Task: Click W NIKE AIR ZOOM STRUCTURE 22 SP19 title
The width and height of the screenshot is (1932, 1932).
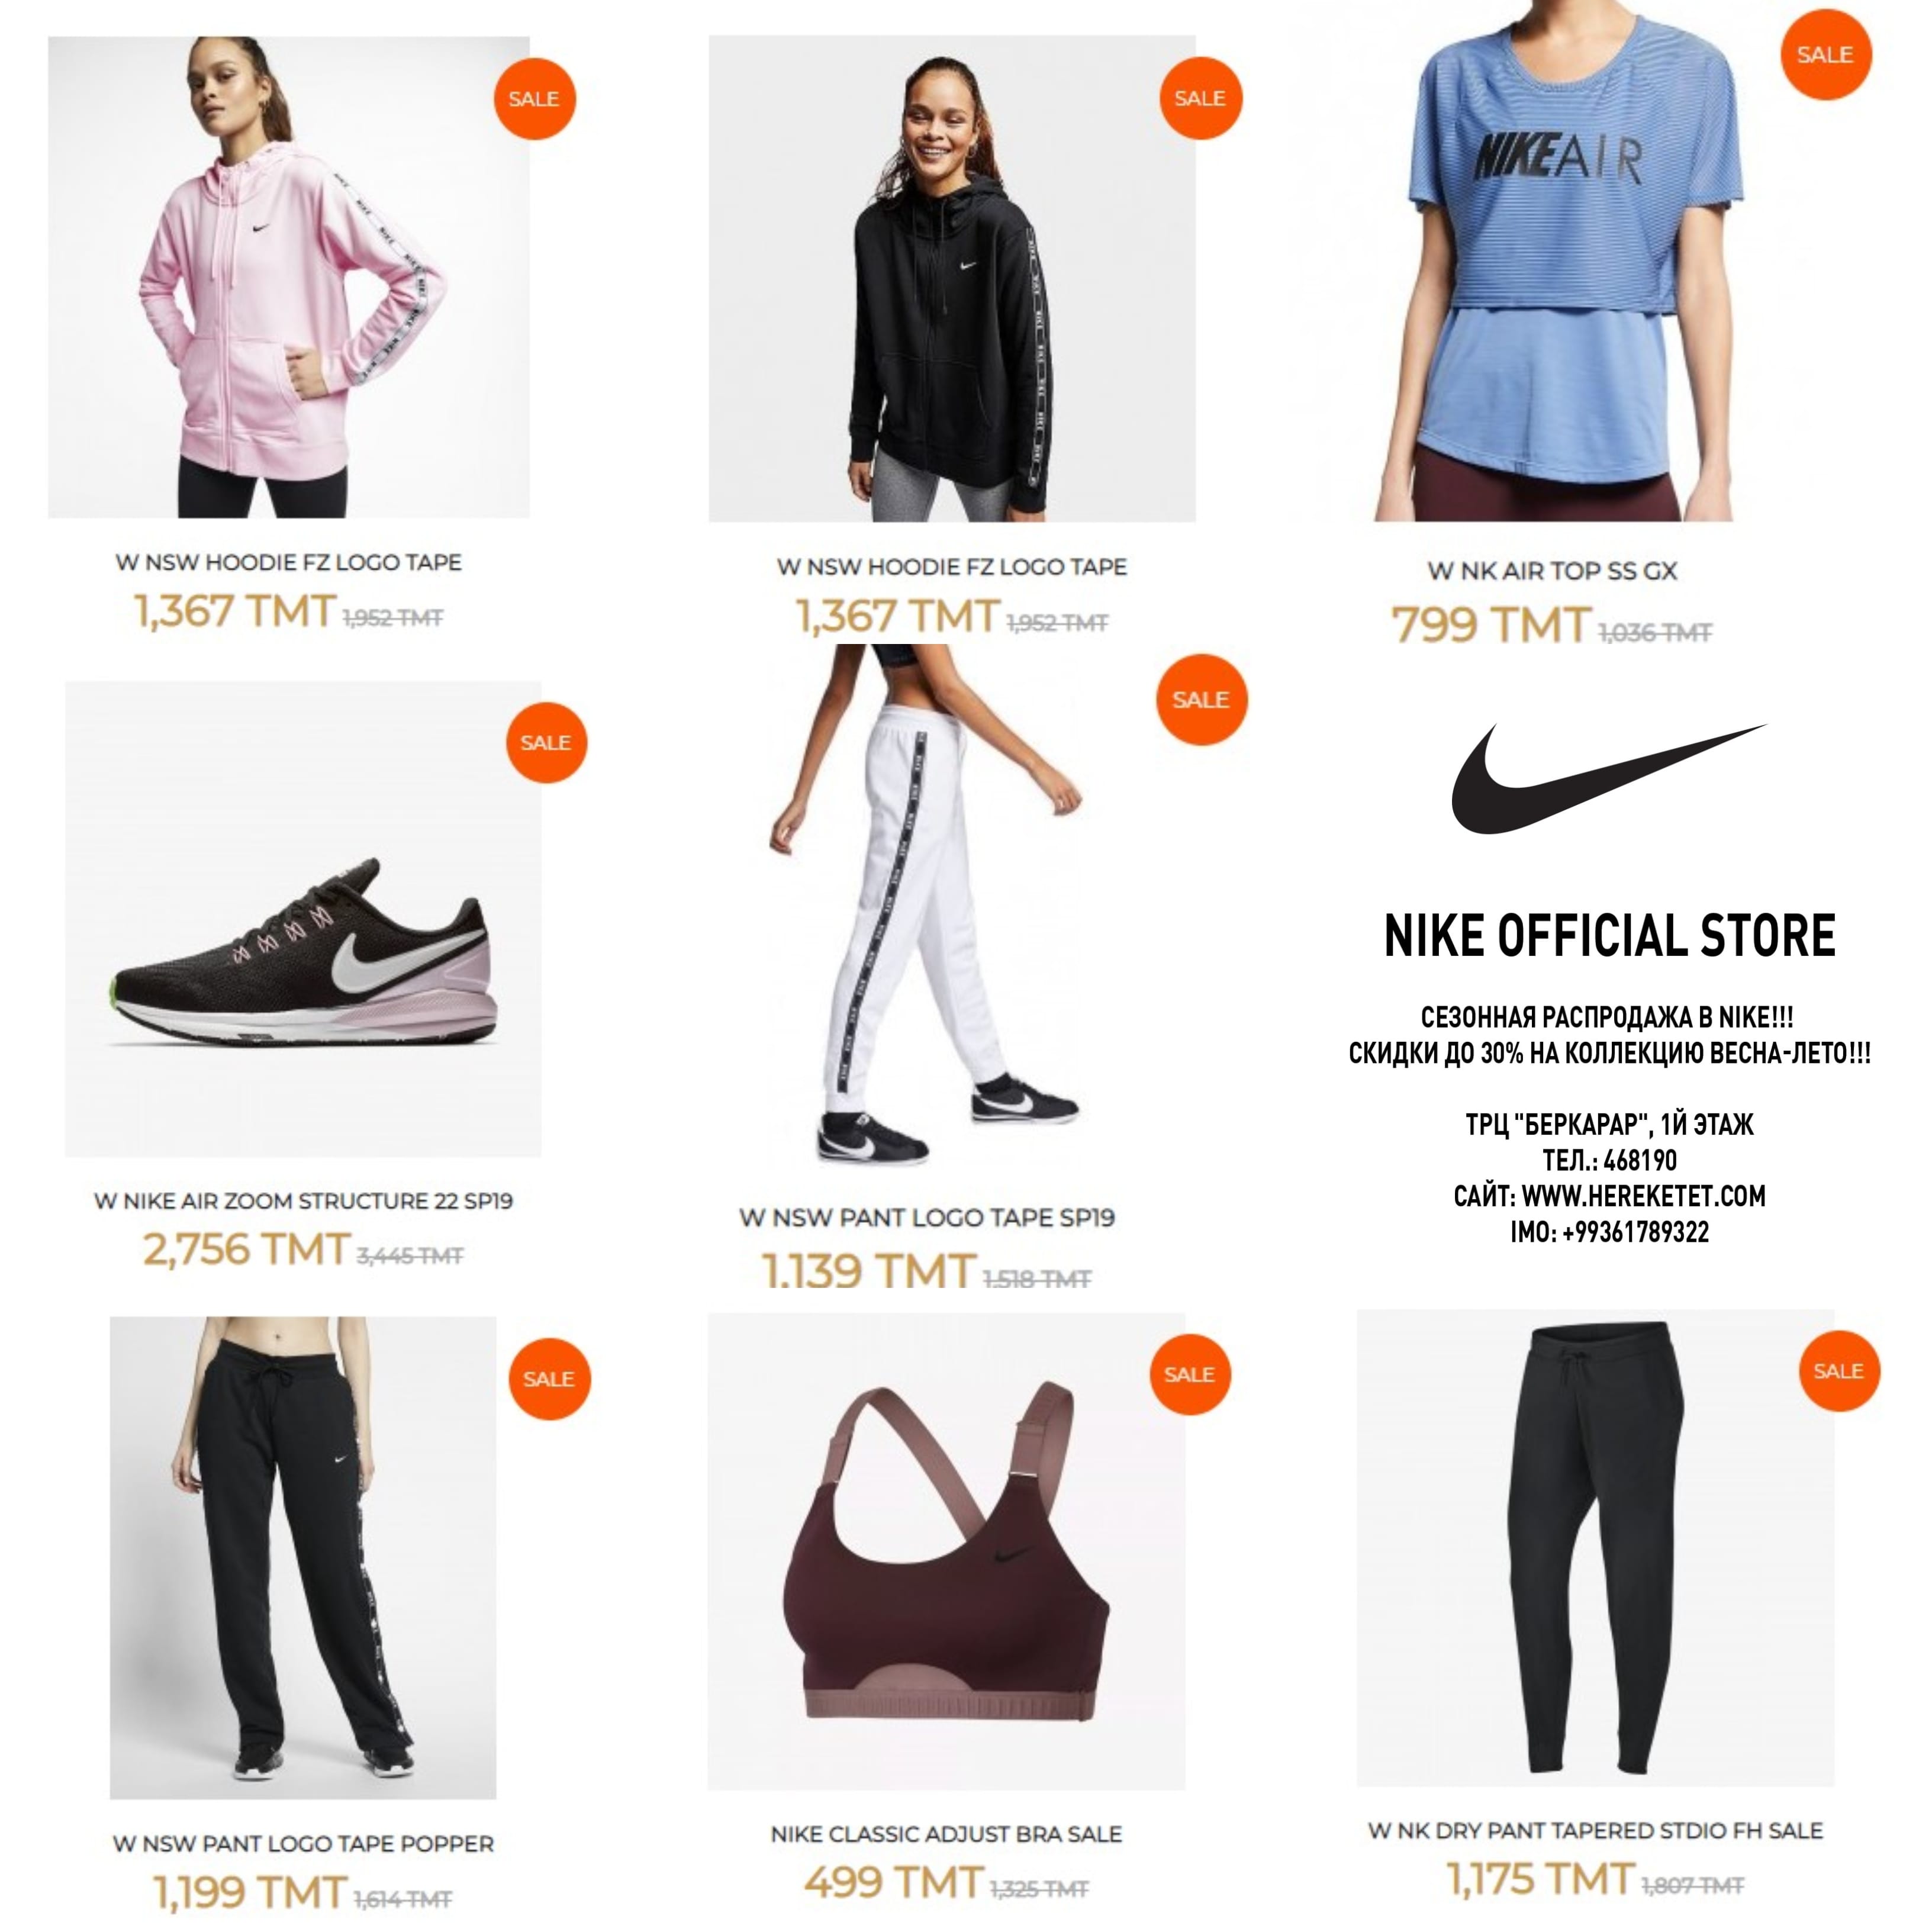Action: (x=304, y=1201)
